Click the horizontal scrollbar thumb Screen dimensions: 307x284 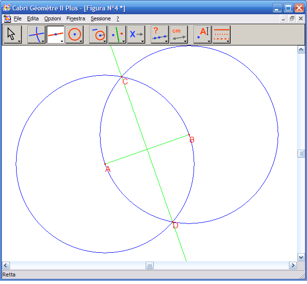(149, 266)
